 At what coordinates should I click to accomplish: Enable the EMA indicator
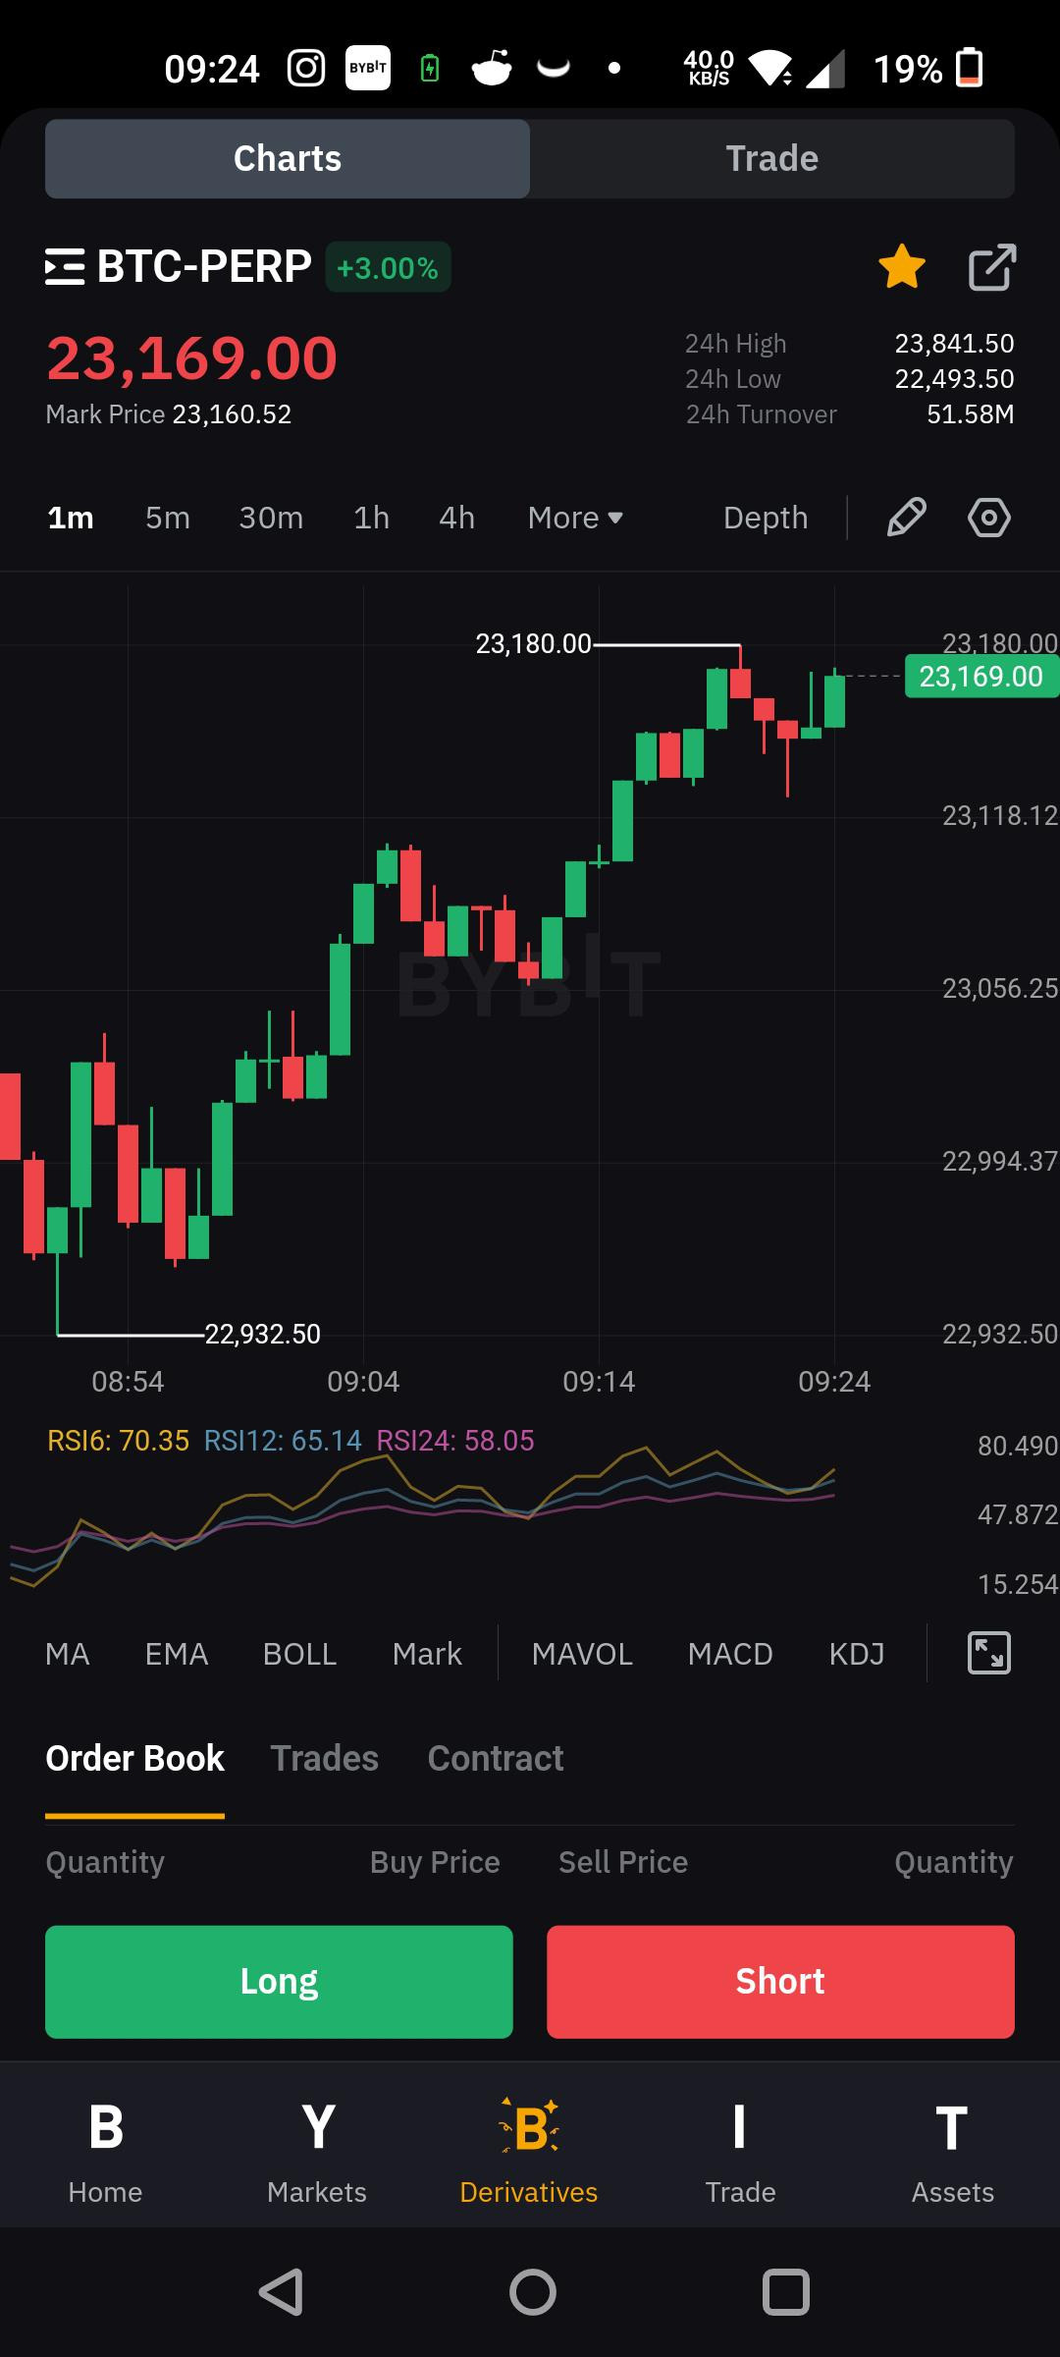pyautogui.click(x=177, y=1654)
